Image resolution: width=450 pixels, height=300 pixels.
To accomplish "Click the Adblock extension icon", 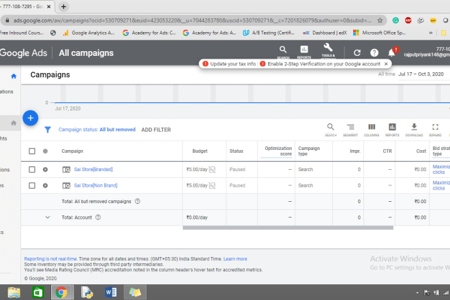I will click(408, 20).
